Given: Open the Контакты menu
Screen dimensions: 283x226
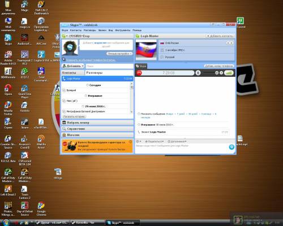Looking at the screenshot, I should pyautogui.click(x=76, y=30).
